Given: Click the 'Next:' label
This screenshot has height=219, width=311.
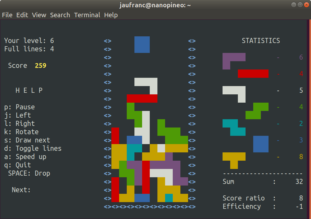Looking at the screenshot, I should [x=21, y=190].
